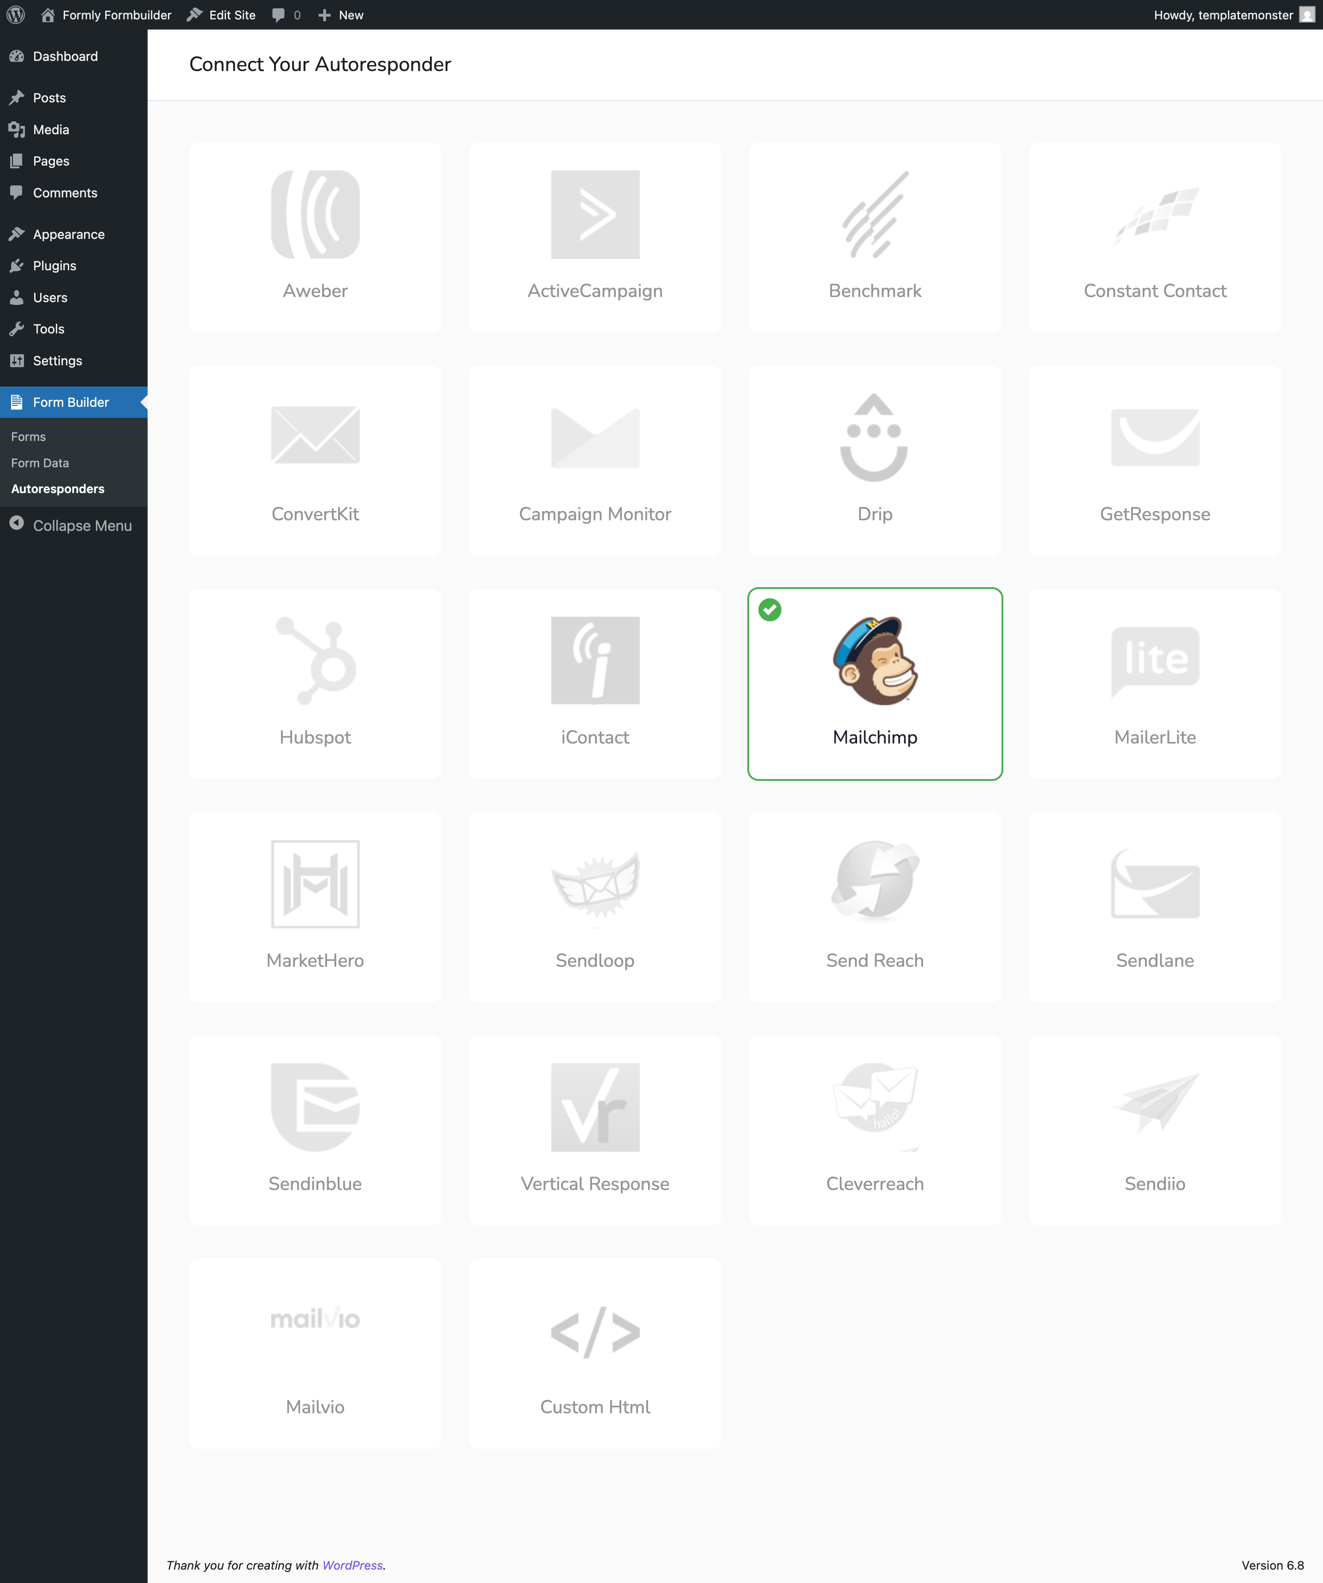Select the MarketHero logo

coord(315,883)
